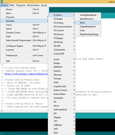
Task: Open the Programa menu
Action: (x=21, y=5)
